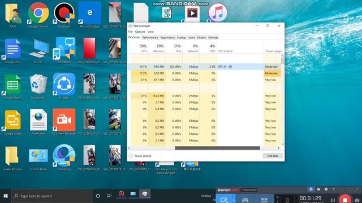Sort processes by the Disk column header

tap(174, 48)
